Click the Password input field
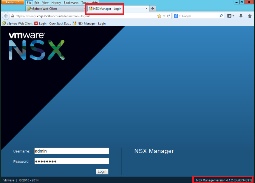The image size is (255, 183). pos(72,161)
